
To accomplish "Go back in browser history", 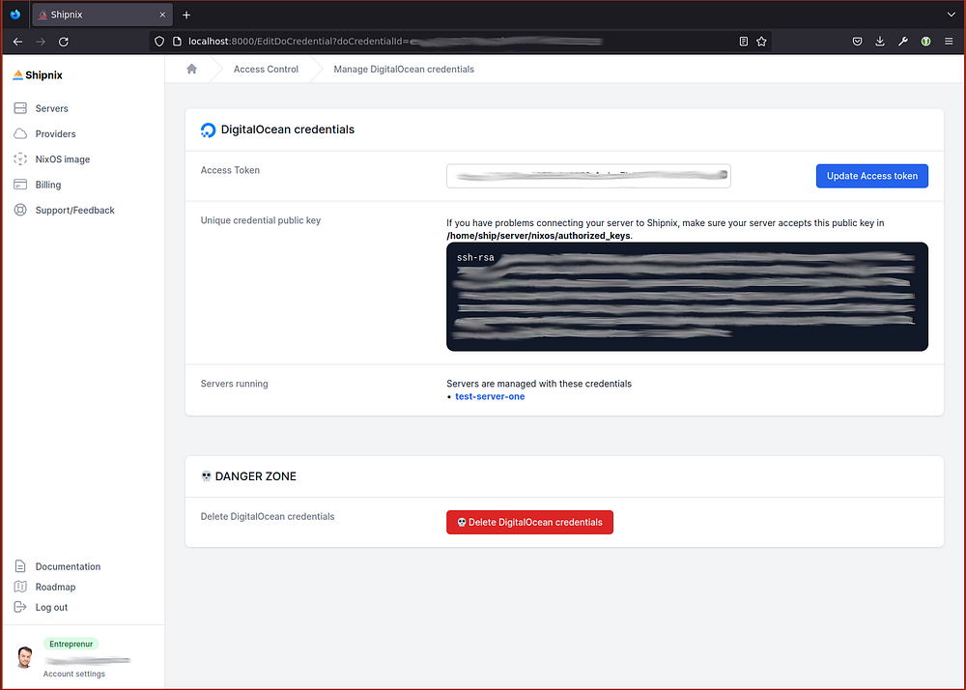I will [17, 42].
